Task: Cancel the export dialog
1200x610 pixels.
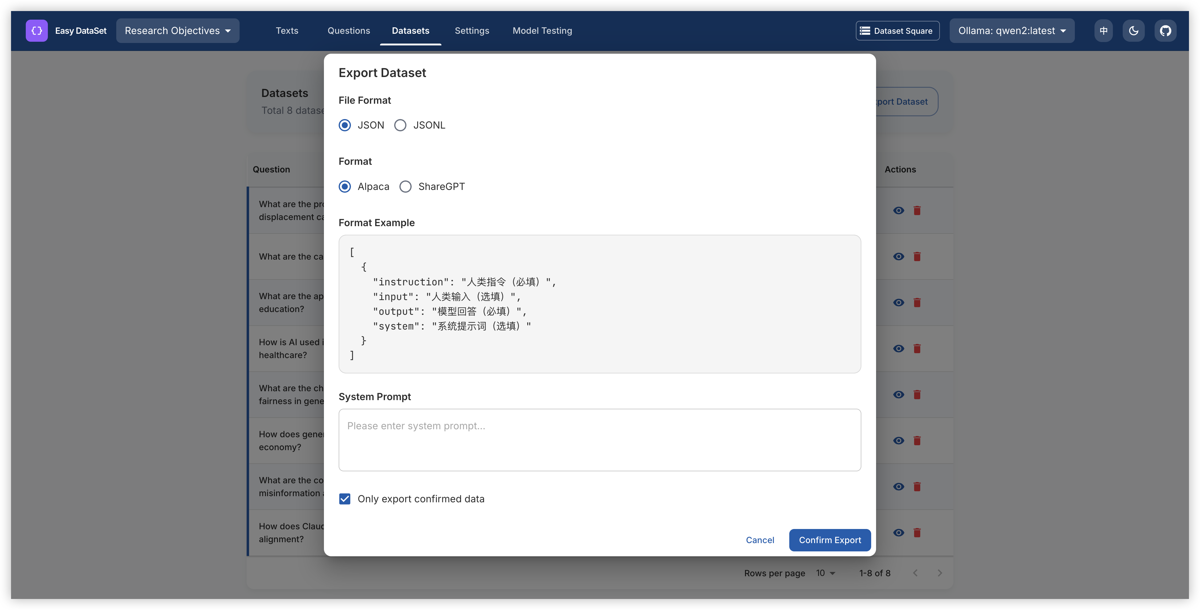Action: [760, 540]
